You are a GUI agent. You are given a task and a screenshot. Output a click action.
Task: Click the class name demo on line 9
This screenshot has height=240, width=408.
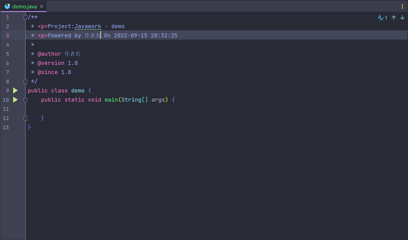(78, 91)
